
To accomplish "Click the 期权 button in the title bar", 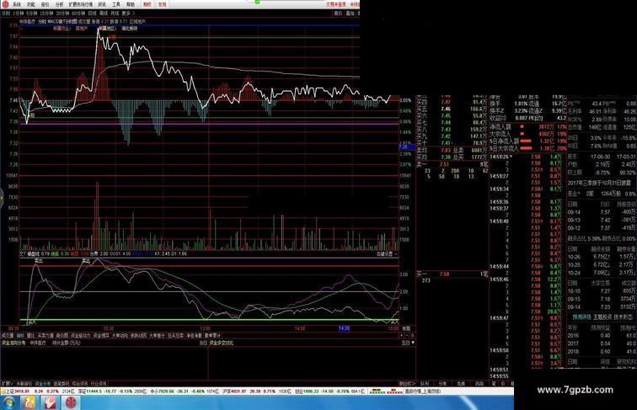I will point(147,4).
